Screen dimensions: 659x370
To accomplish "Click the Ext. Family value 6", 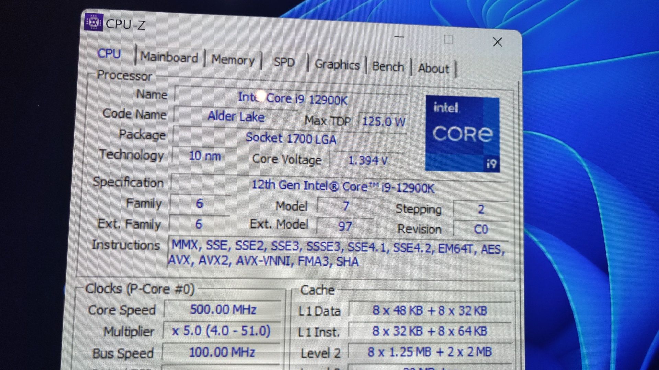I will point(199,224).
